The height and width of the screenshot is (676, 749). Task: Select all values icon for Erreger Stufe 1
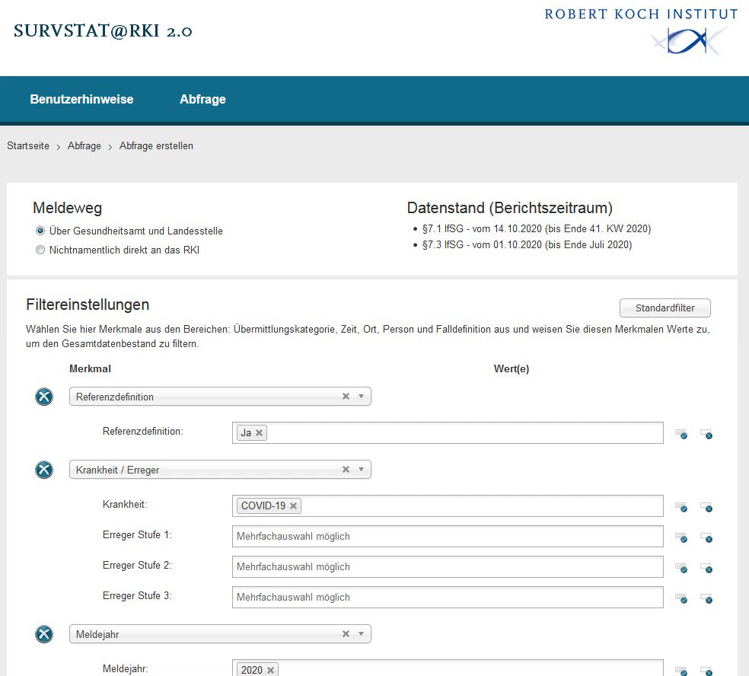[681, 537]
